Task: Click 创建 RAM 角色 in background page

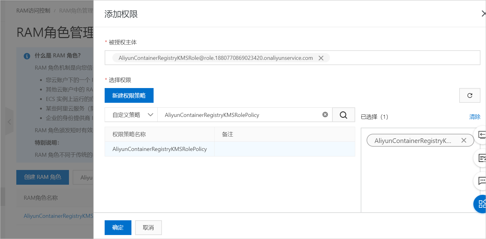Action: coord(42,177)
